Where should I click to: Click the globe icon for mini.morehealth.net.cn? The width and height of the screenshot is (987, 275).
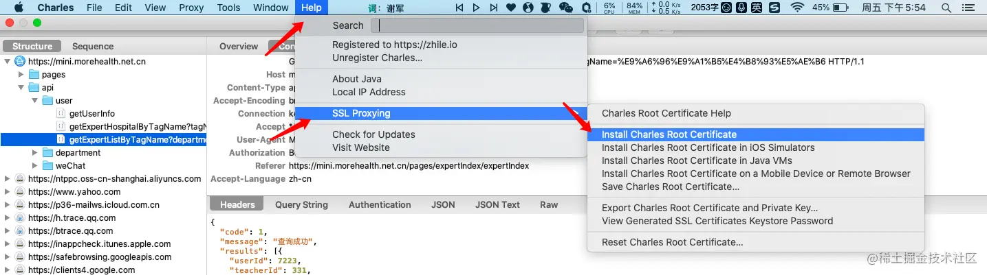(x=20, y=61)
